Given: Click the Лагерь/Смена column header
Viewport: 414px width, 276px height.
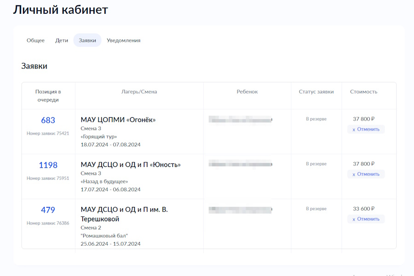Looking at the screenshot, I should [x=139, y=92].
